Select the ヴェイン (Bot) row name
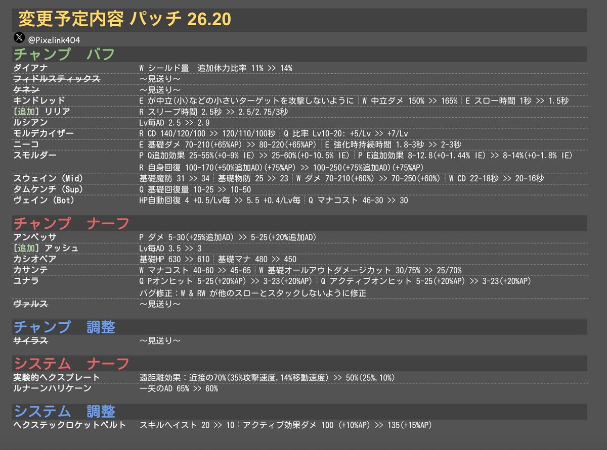 [x=44, y=201]
